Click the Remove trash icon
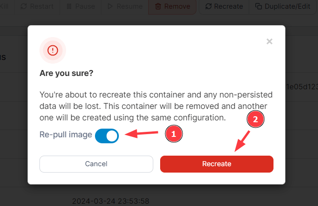The width and height of the screenshot is (318, 206). coord(158,6)
